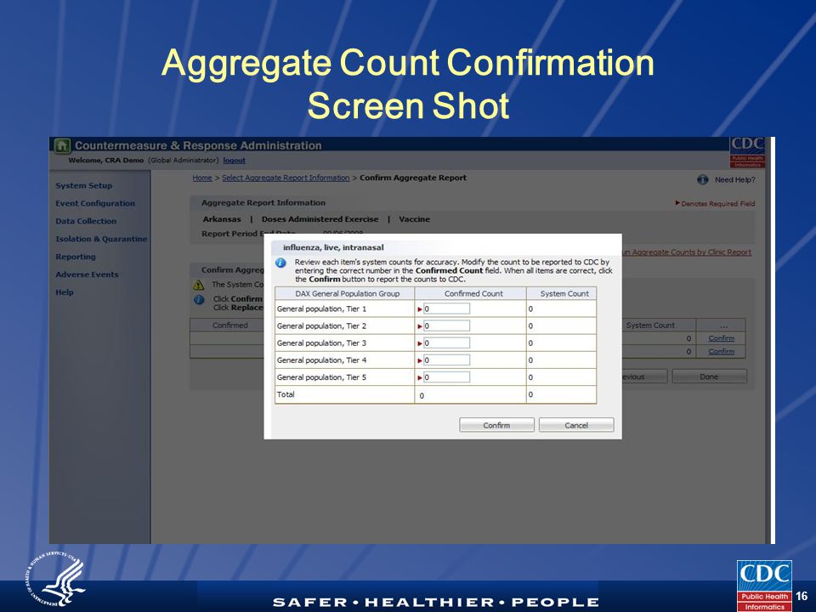The image size is (816, 612).
Task: Click the Previous button behind the dialog
Action: (x=644, y=377)
